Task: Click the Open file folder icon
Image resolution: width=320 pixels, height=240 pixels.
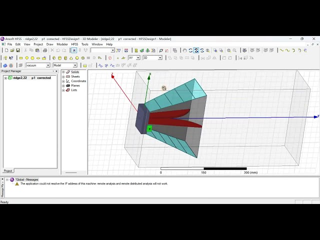Action: (x=12, y=50)
